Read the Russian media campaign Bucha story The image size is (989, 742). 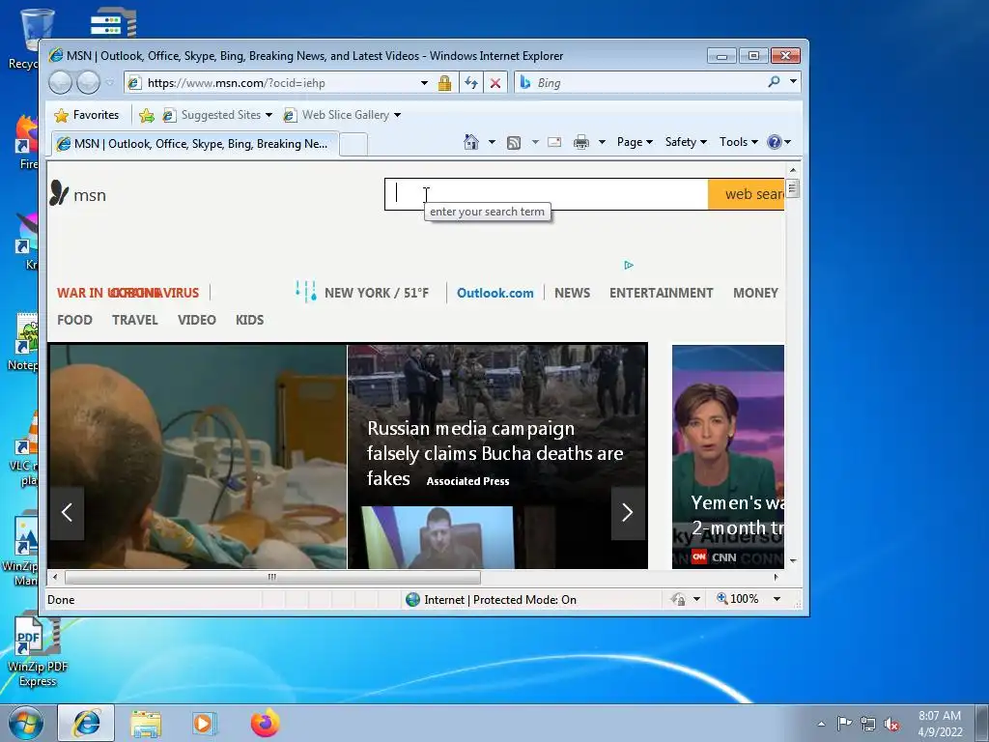495,453
